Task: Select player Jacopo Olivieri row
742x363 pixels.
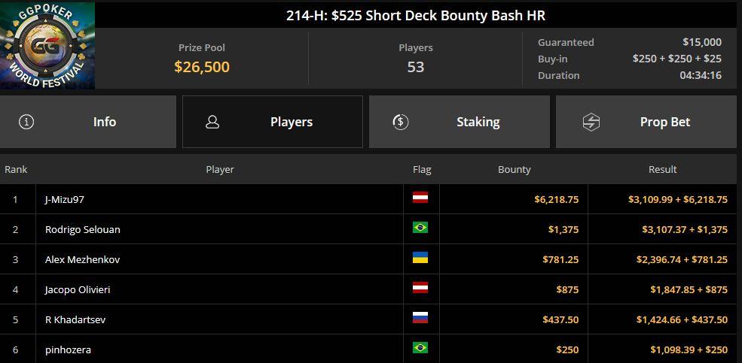Action: 368,289
